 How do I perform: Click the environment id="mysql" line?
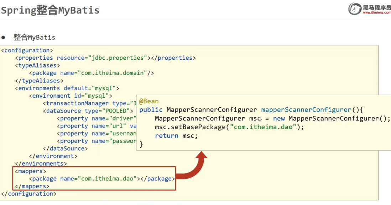[71, 96]
